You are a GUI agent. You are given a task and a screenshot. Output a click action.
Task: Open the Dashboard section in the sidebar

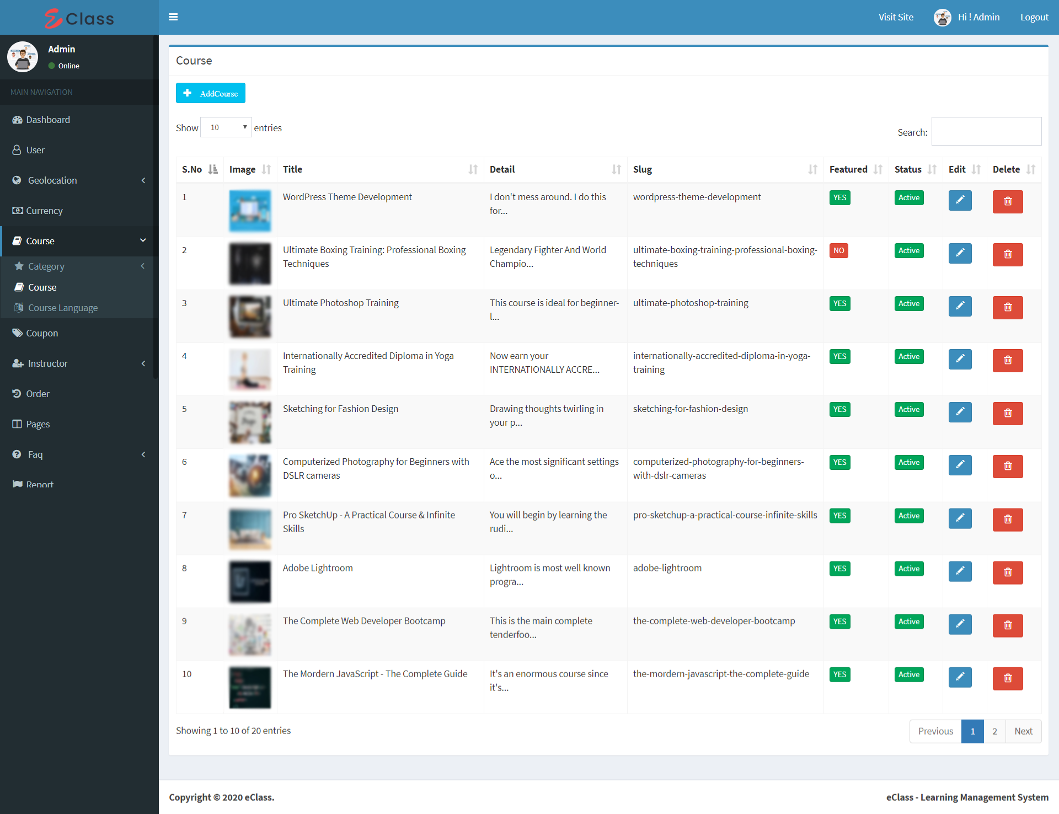point(47,119)
